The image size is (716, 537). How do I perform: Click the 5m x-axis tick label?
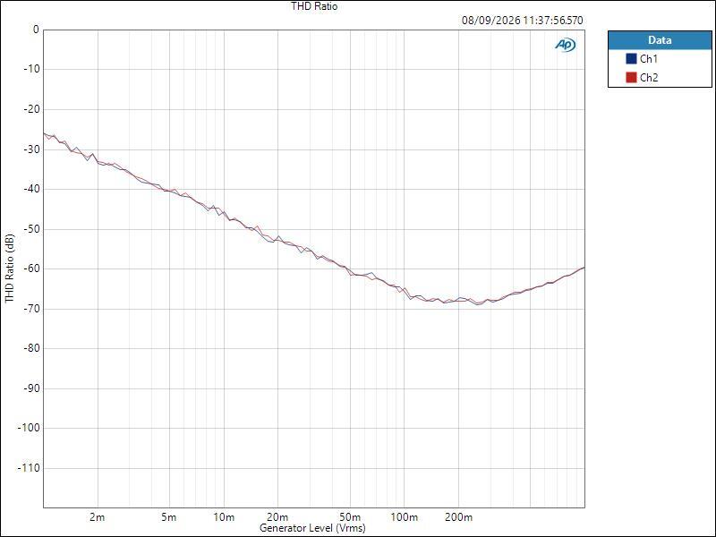pos(169,517)
